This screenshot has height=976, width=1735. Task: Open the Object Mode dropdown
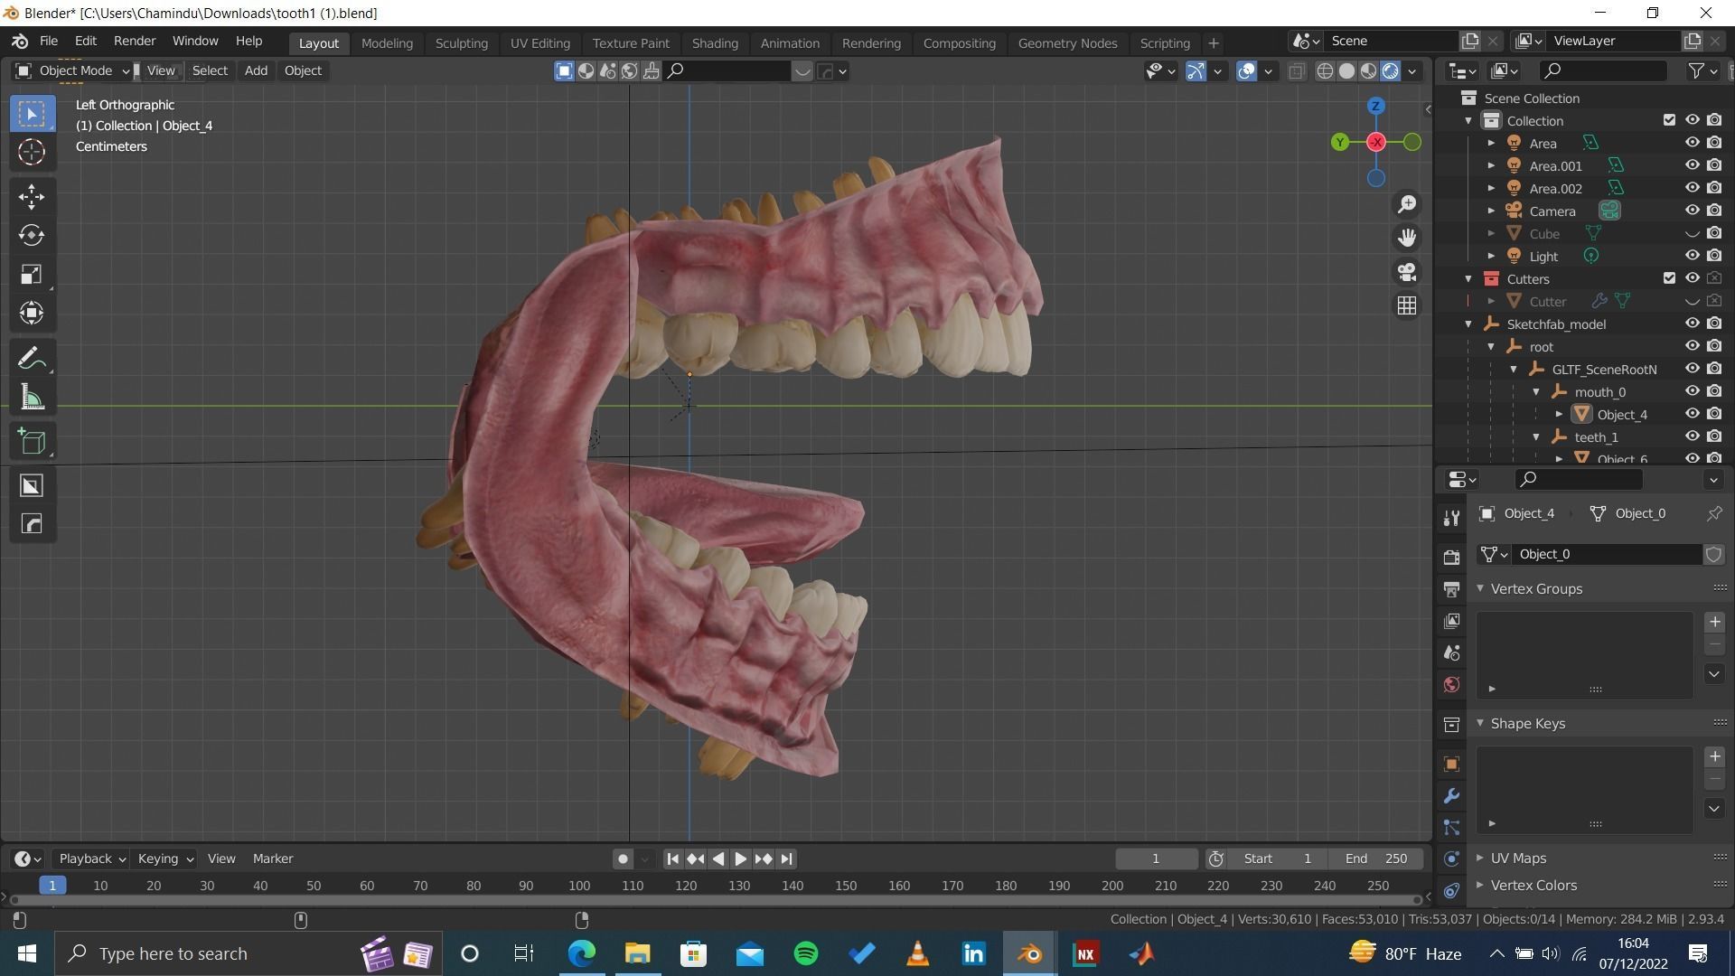[74, 70]
